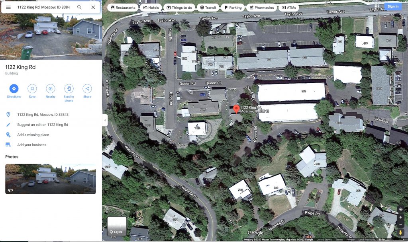Share this location
The height and width of the screenshot is (242, 408).
[87, 89]
